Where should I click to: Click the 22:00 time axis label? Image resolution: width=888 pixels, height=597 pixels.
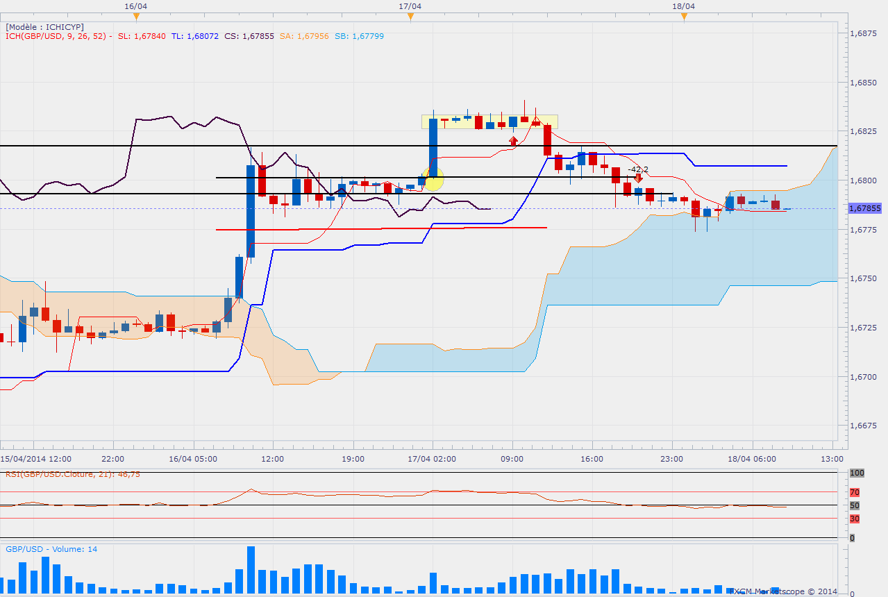tap(112, 459)
